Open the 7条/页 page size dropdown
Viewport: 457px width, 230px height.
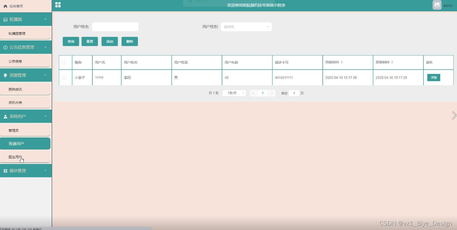coord(234,93)
